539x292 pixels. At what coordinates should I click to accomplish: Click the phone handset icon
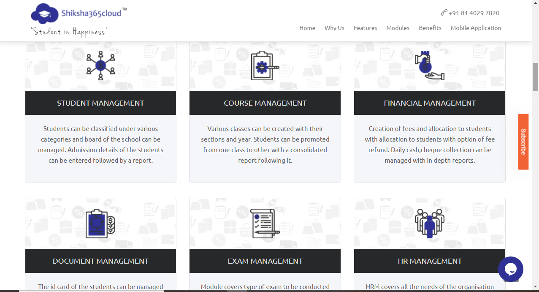point(444,13)
